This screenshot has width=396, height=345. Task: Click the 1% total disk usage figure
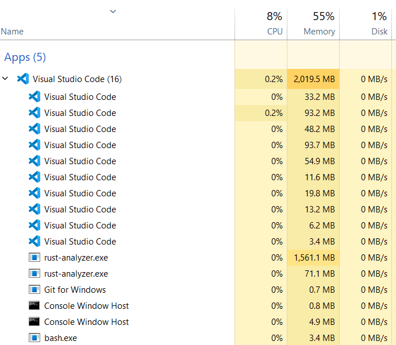tap(379, 17)
